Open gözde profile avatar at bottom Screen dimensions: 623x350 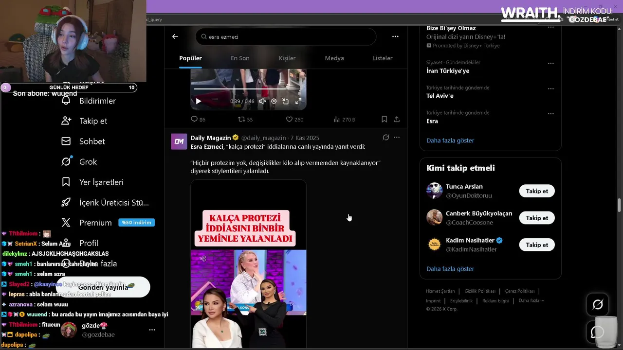coord(69,330)
